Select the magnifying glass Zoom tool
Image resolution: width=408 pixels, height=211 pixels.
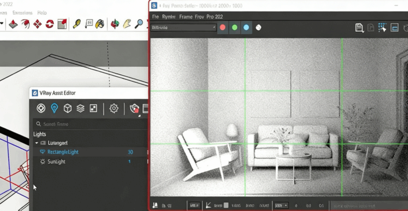click(x=139, y=24)
